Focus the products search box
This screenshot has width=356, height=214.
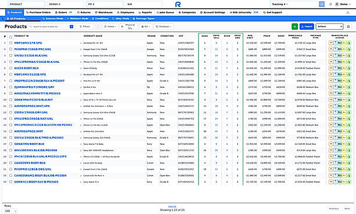[51, 27]
